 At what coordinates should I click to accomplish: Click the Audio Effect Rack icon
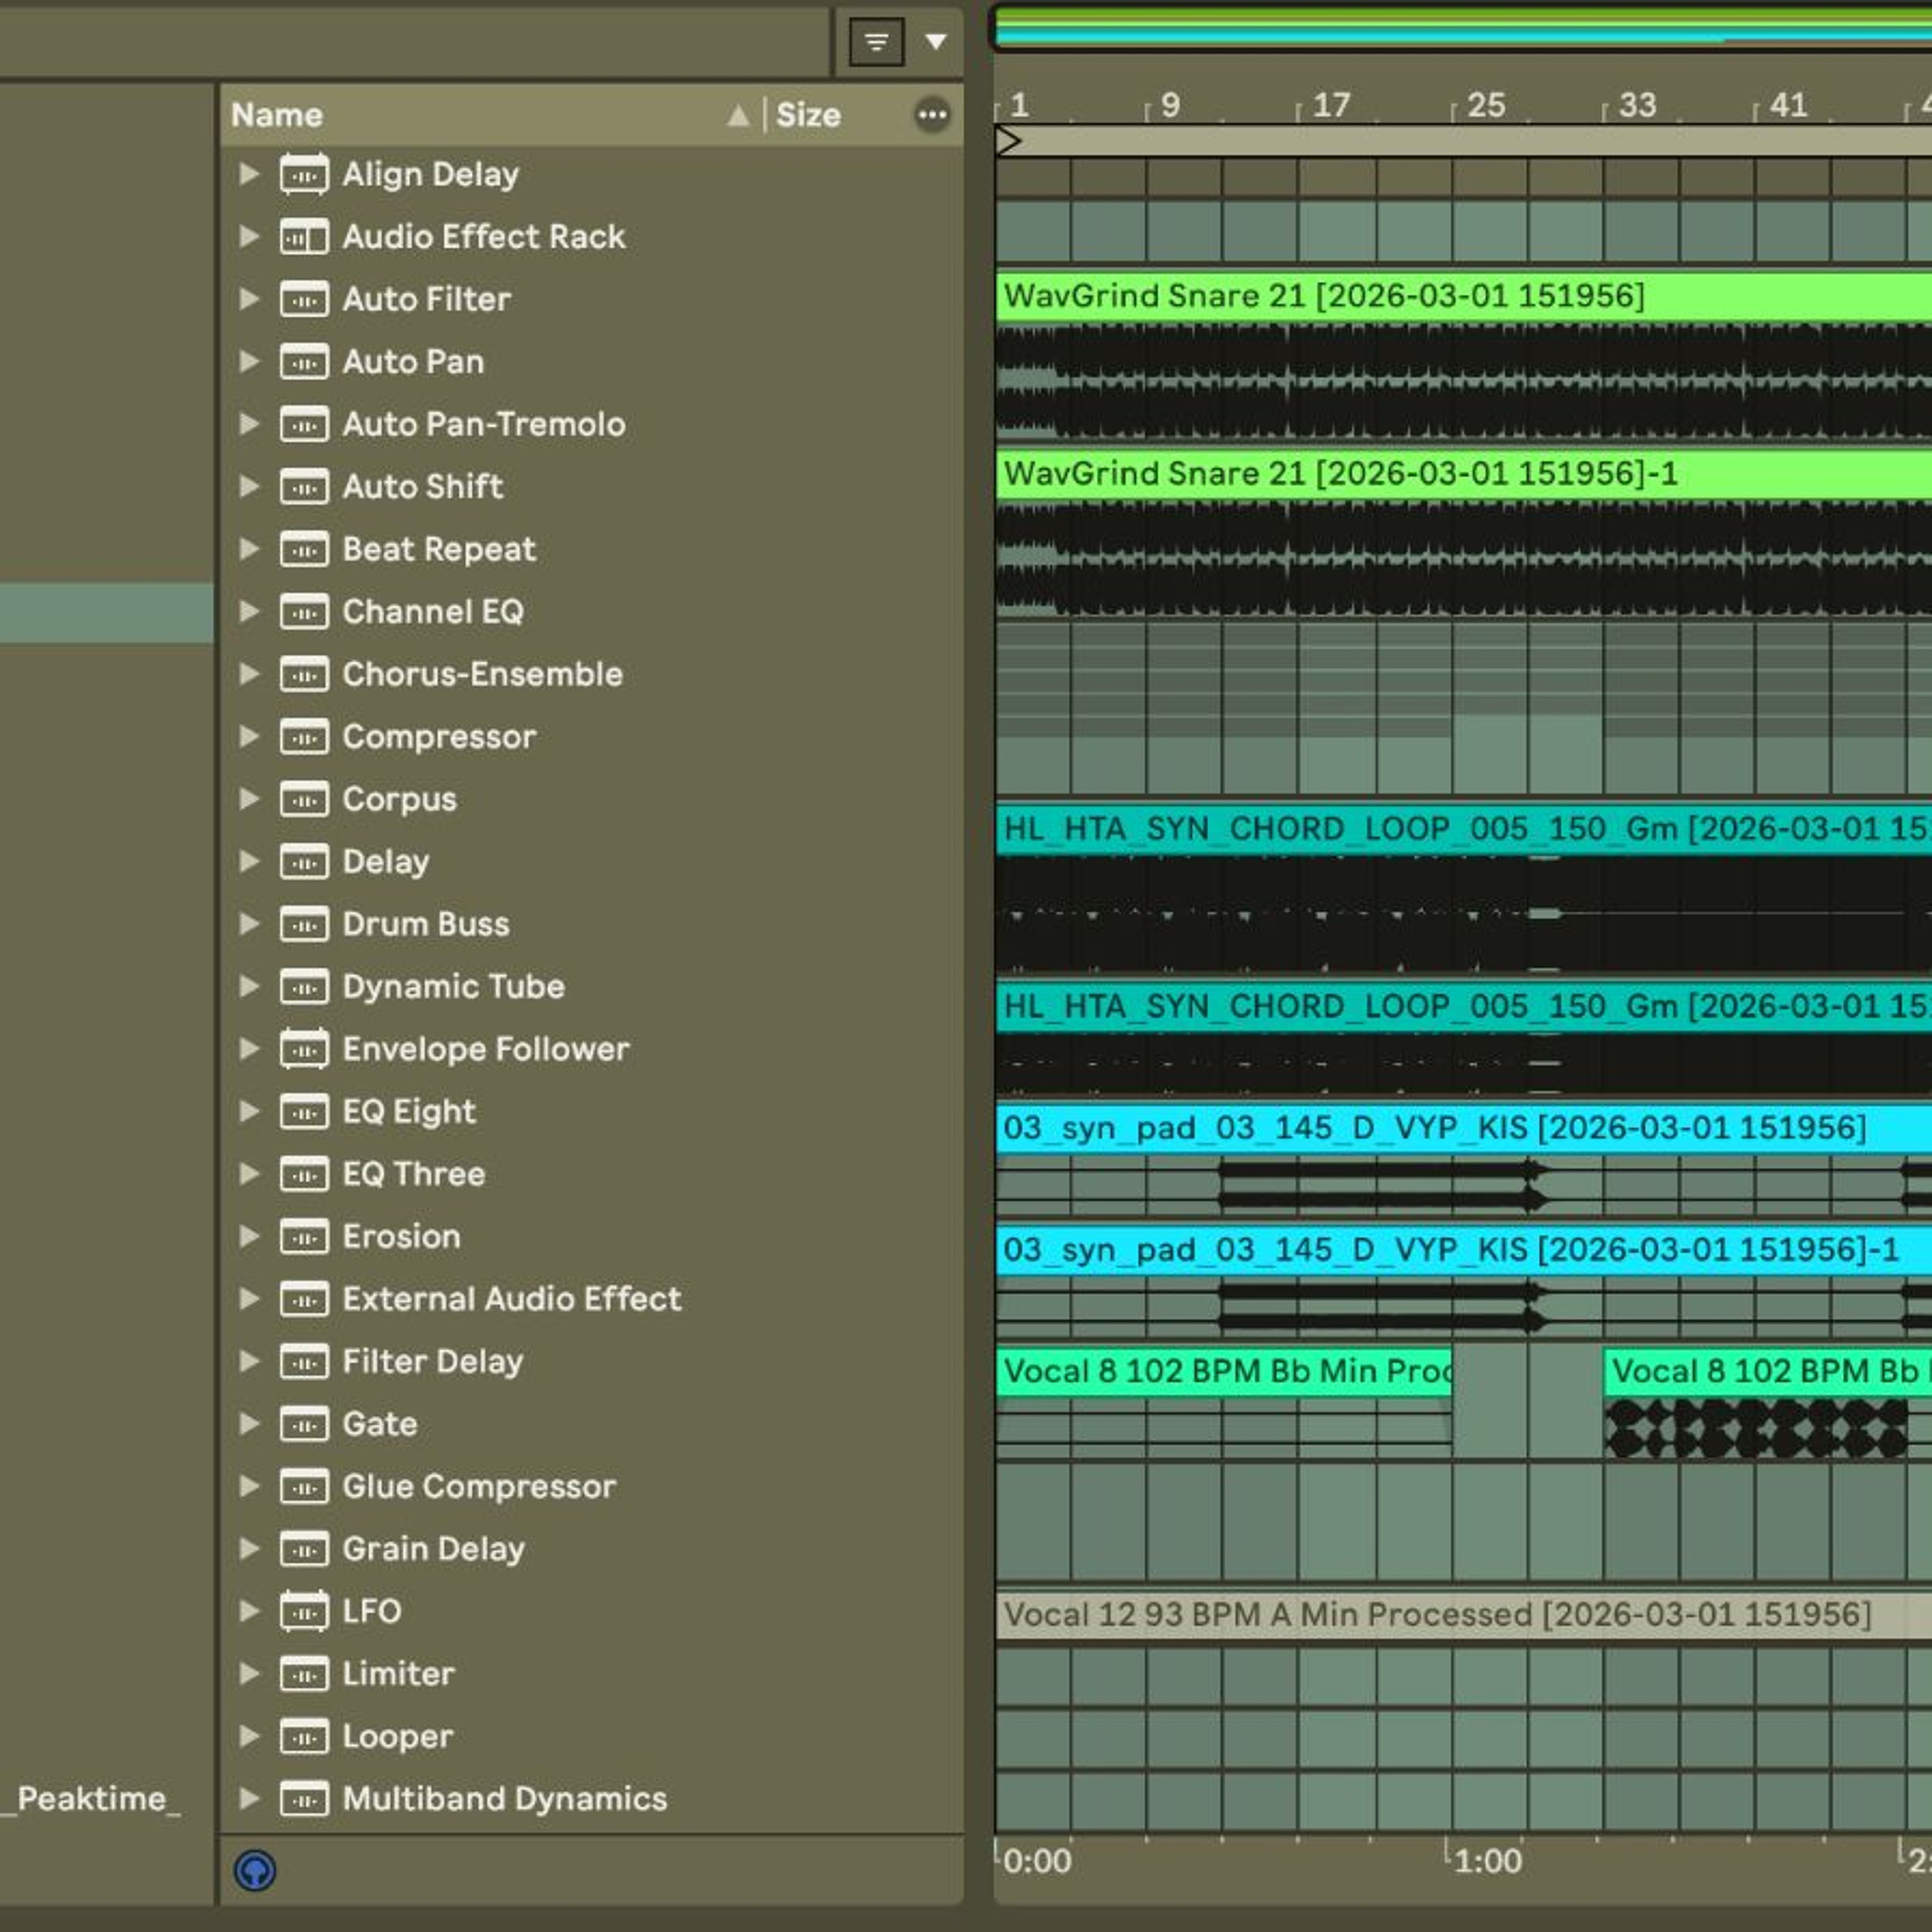point(304,237)
